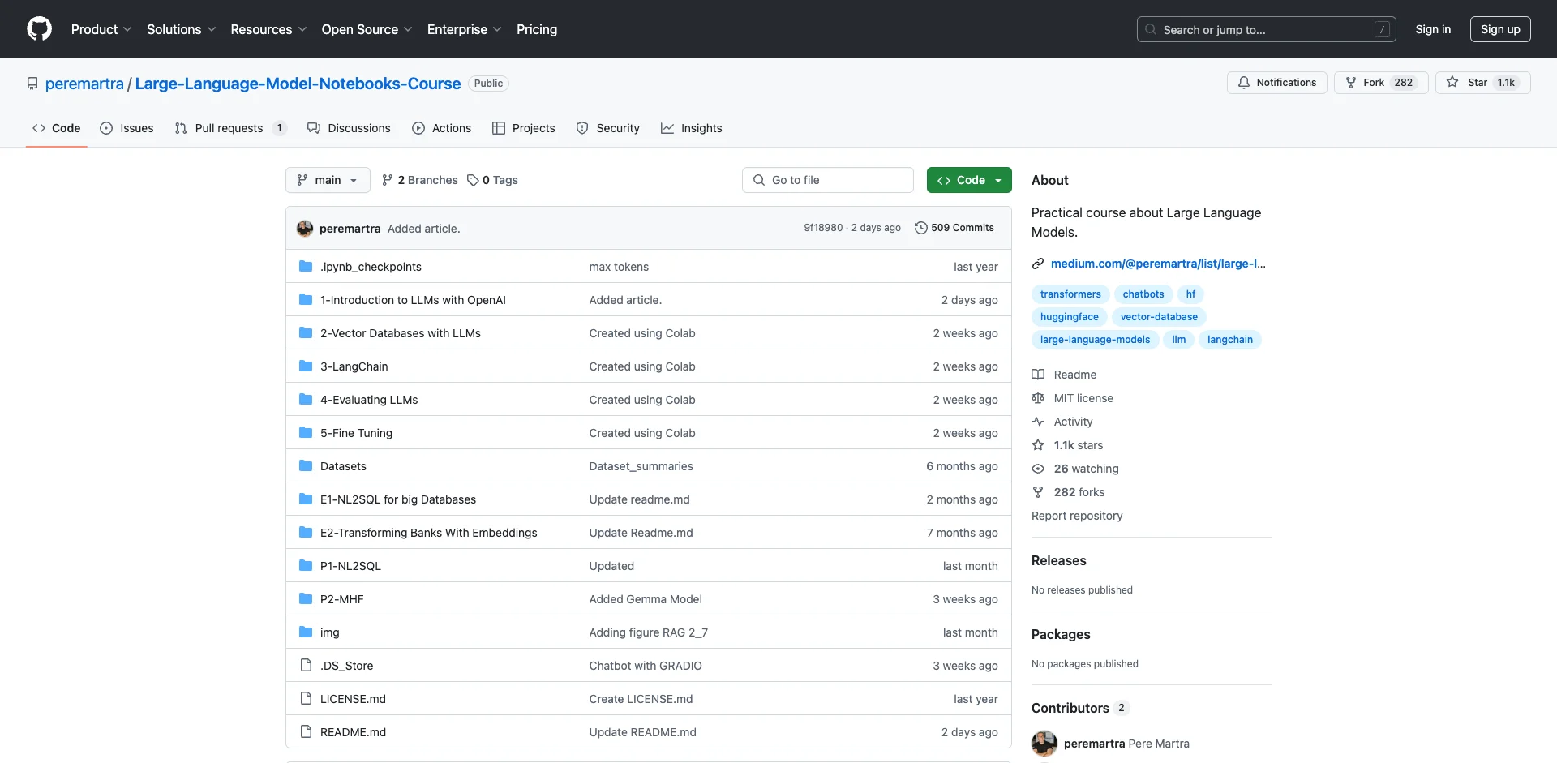Image resolution: width=1557 pixels, height=763 pixels.
Task: Open the Insights tab
Action: click(692, 128)
